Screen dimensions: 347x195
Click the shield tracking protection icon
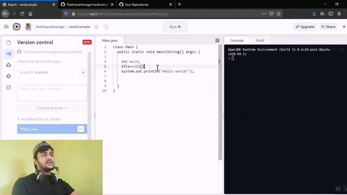pyautogui.click(x=66, y=14)
